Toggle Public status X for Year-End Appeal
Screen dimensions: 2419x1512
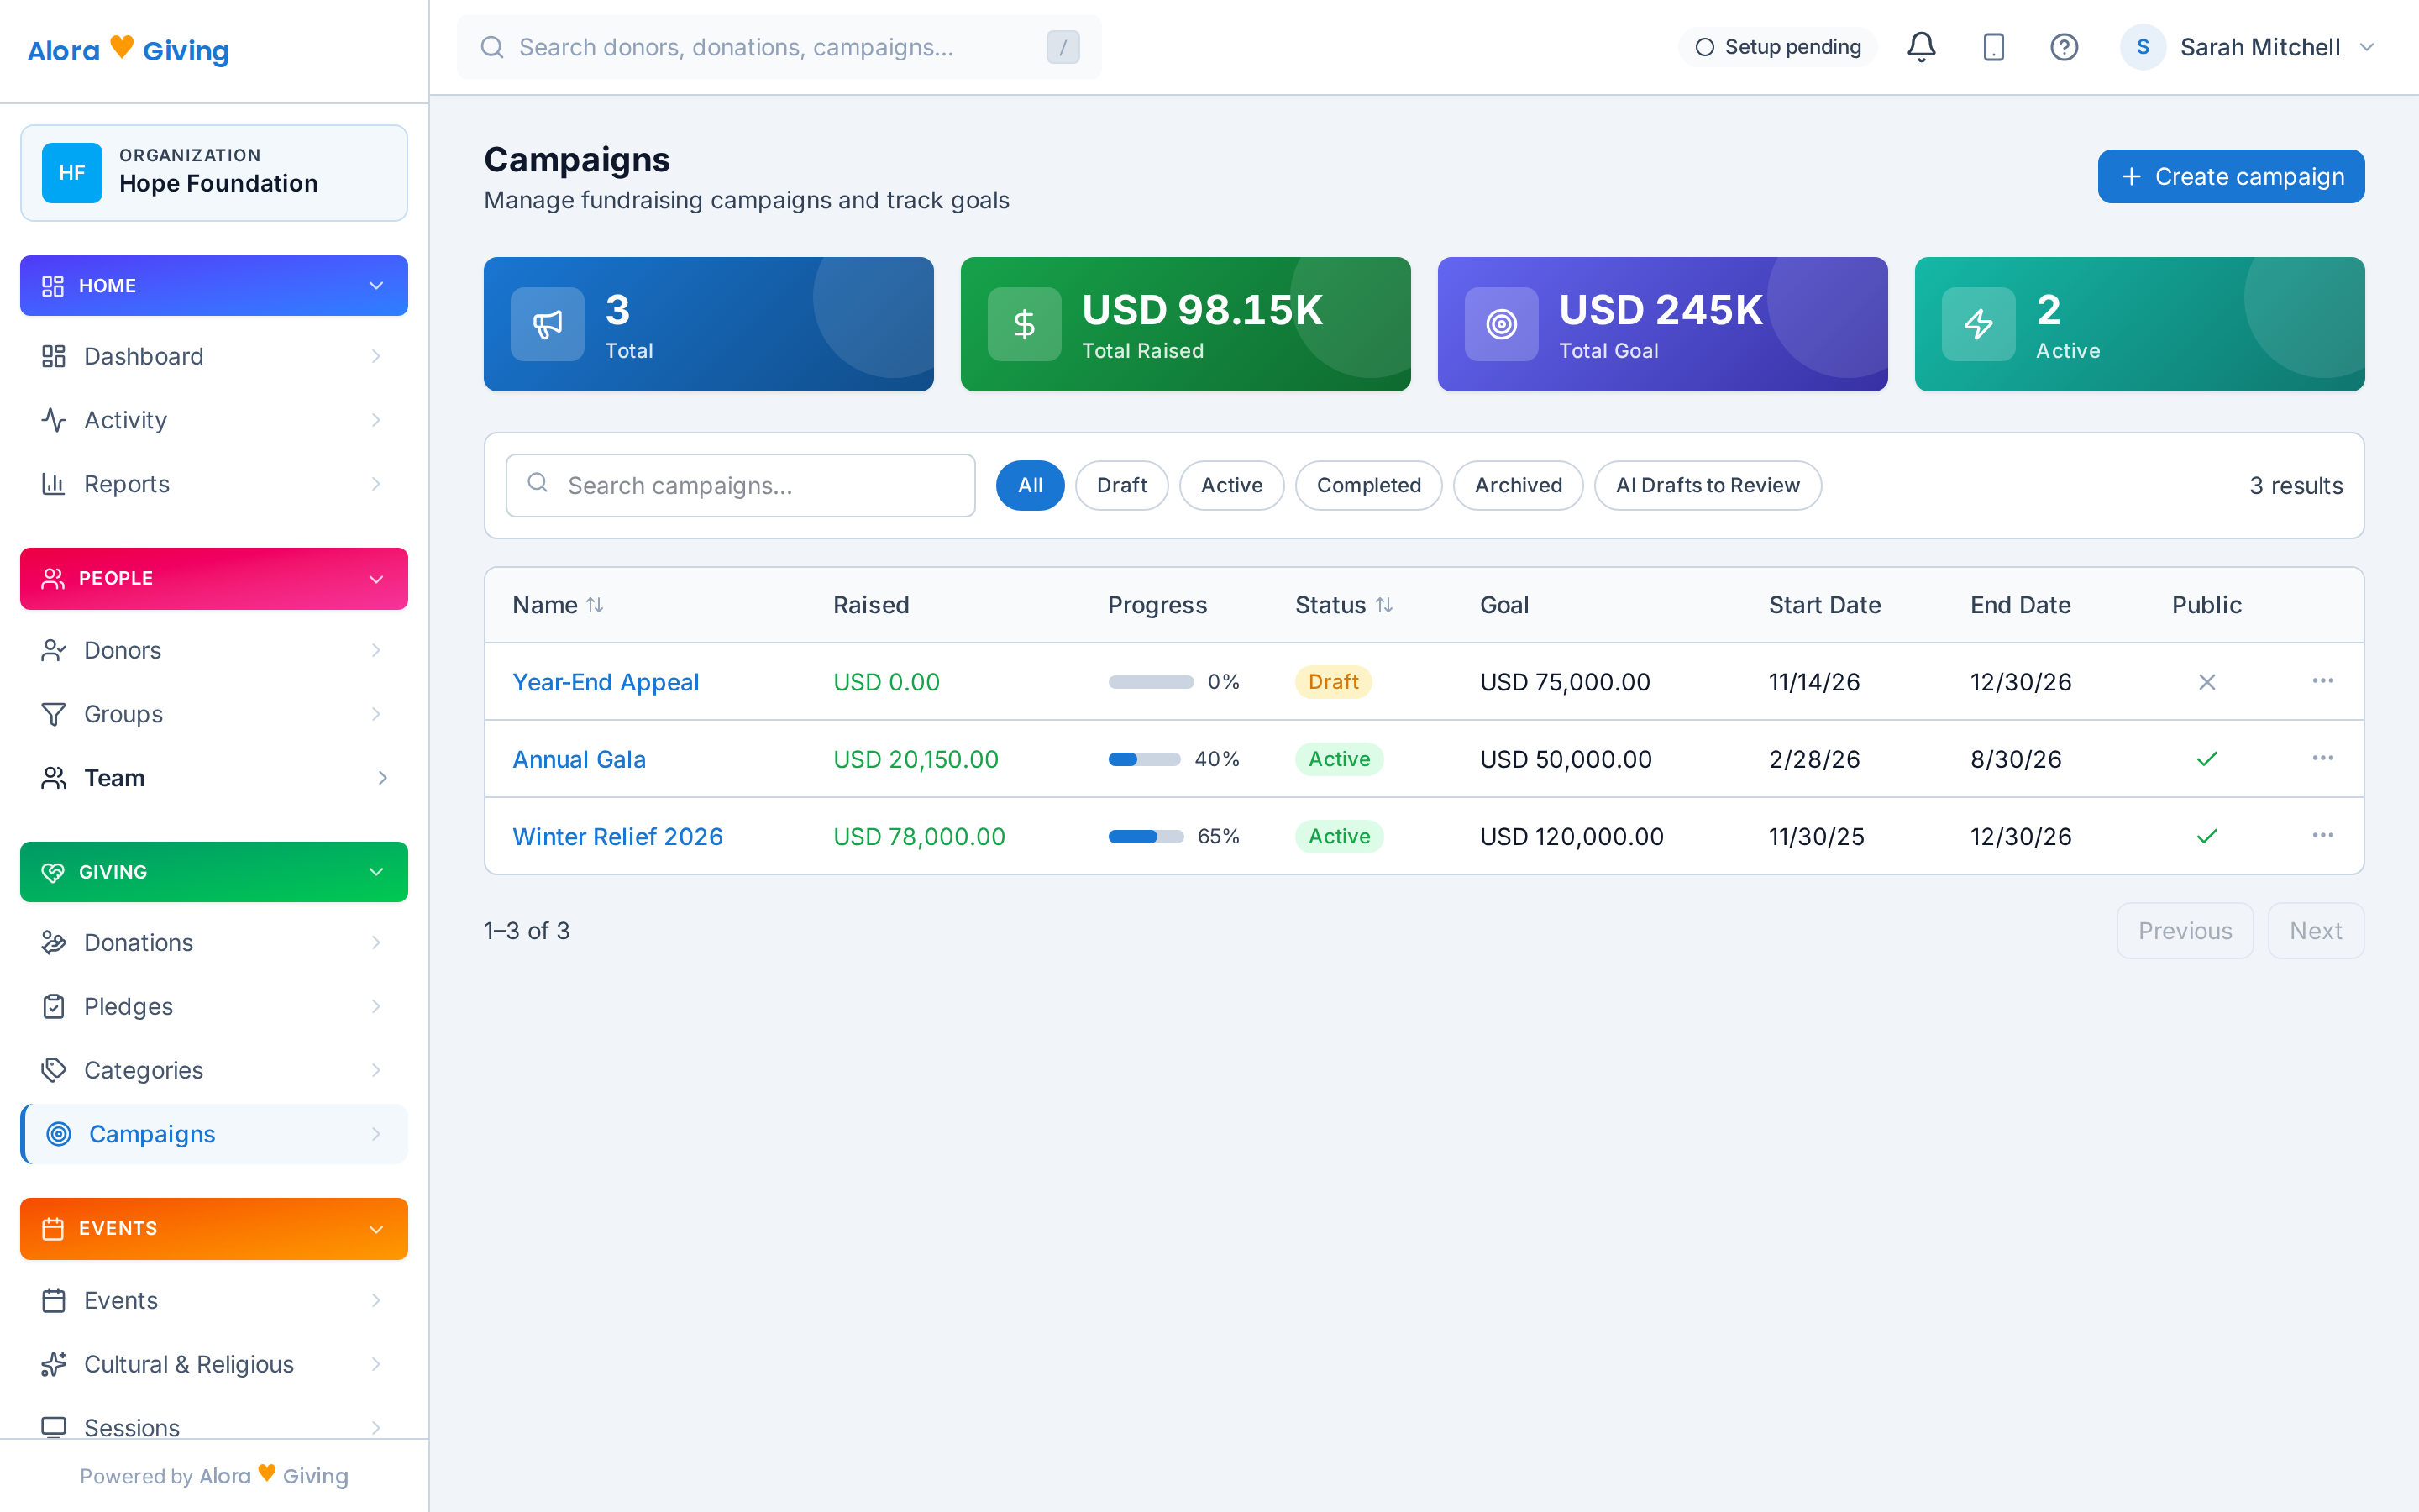point(2207,682)
